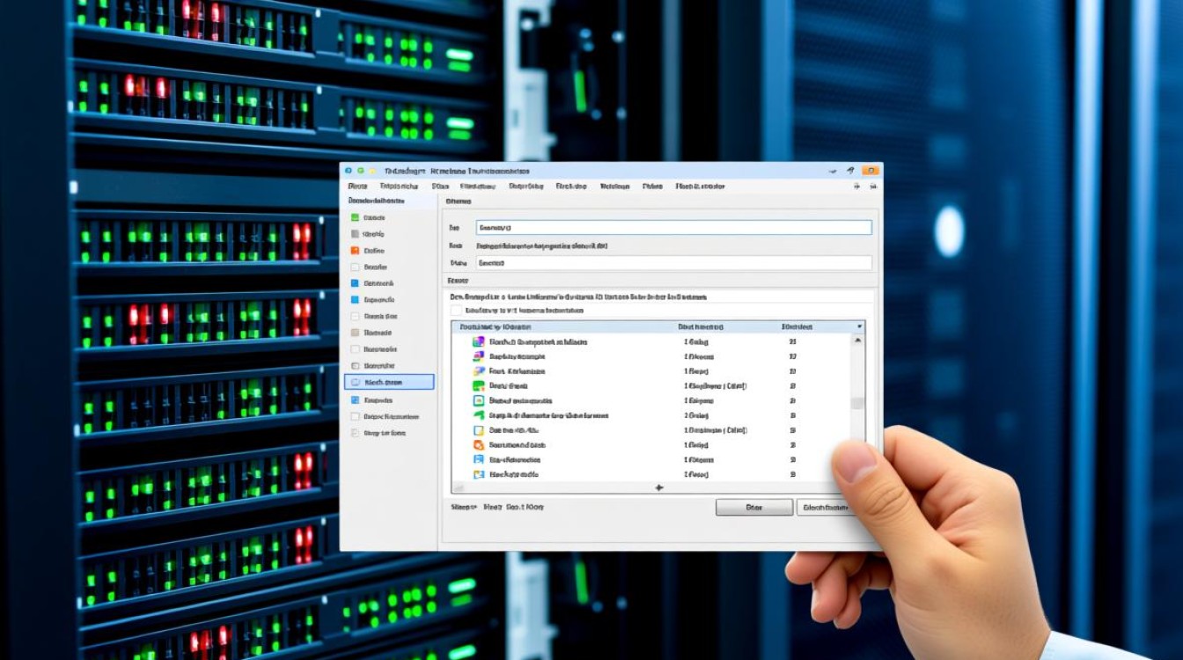Open the last menu item in the menu bar
Viewport: 1183px width, 660px height.
coord(700,187)
